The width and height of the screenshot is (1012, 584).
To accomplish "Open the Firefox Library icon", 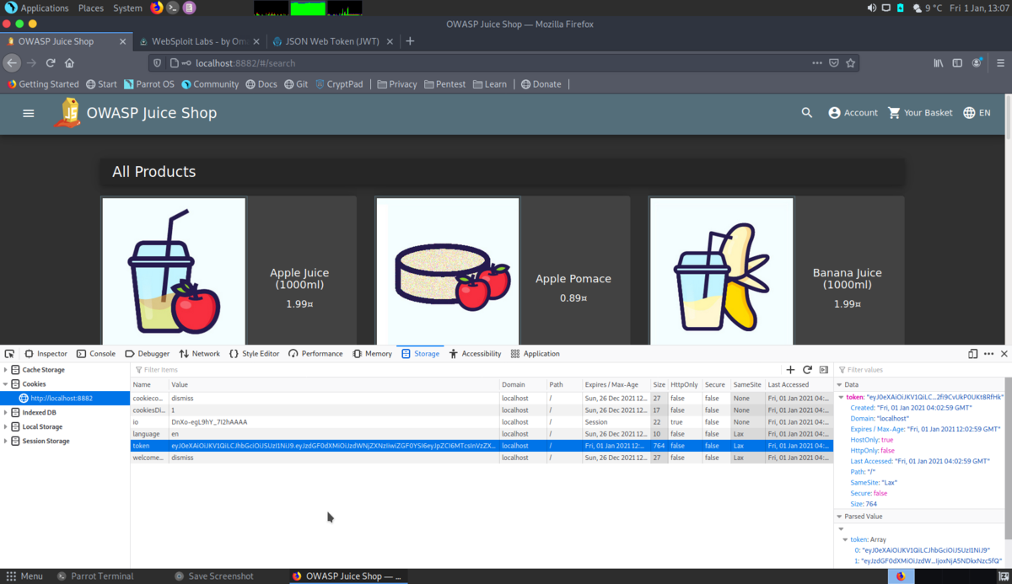I will coord(939,63).
